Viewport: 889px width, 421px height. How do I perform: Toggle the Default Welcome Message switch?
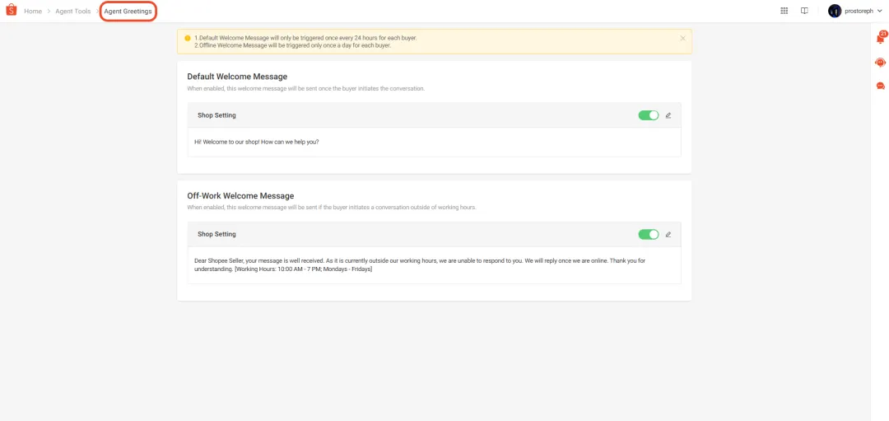pyautogui.click(x=649, y=115)
